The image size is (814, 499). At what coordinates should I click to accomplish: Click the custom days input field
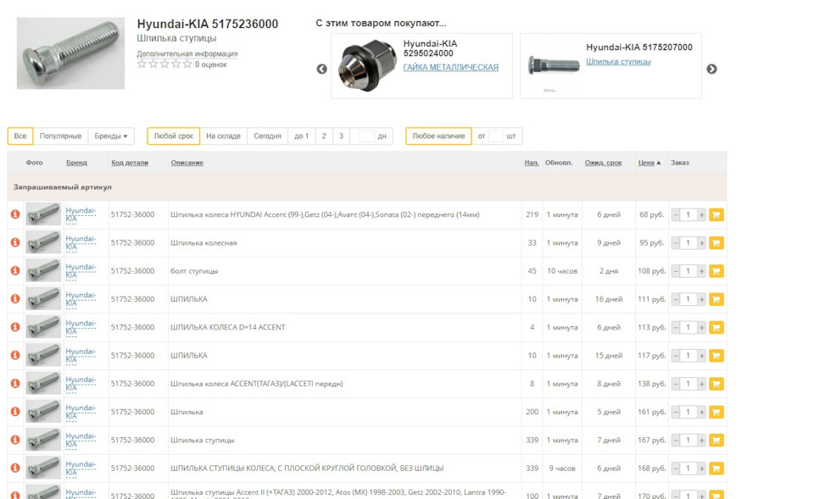[366, 136]
